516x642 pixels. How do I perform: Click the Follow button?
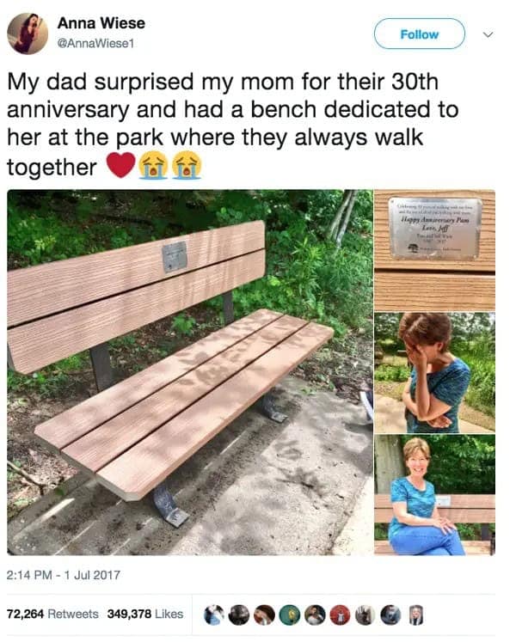tap(419, 34)
